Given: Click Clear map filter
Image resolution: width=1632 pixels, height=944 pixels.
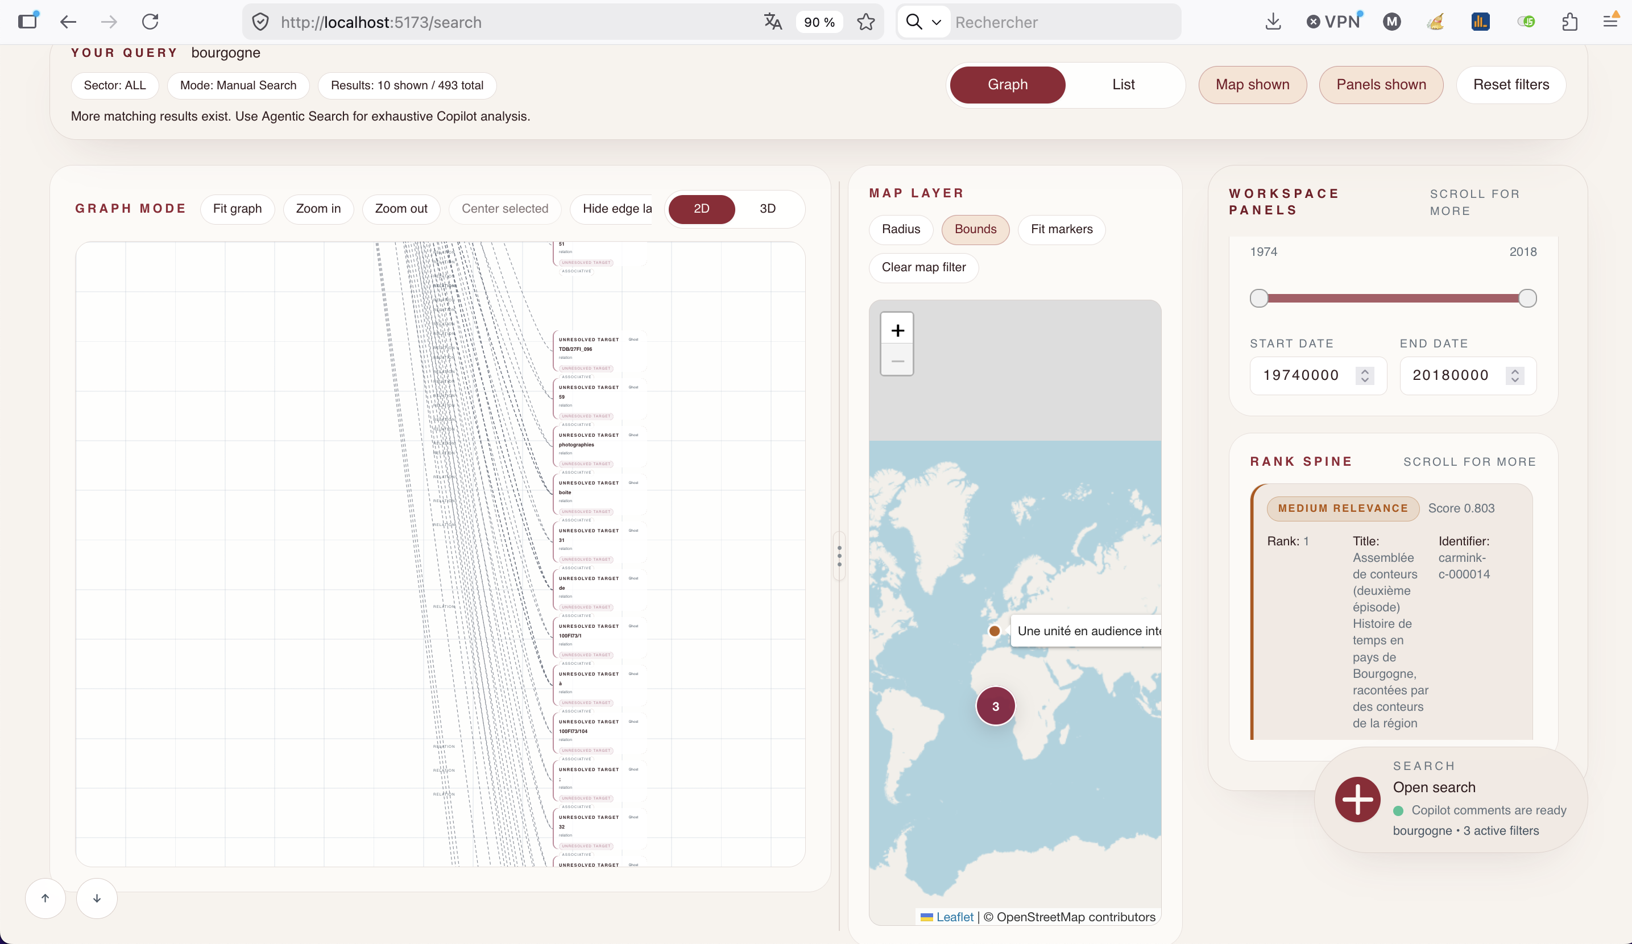Looking at the screenshot, I should [x=923, y=267].
